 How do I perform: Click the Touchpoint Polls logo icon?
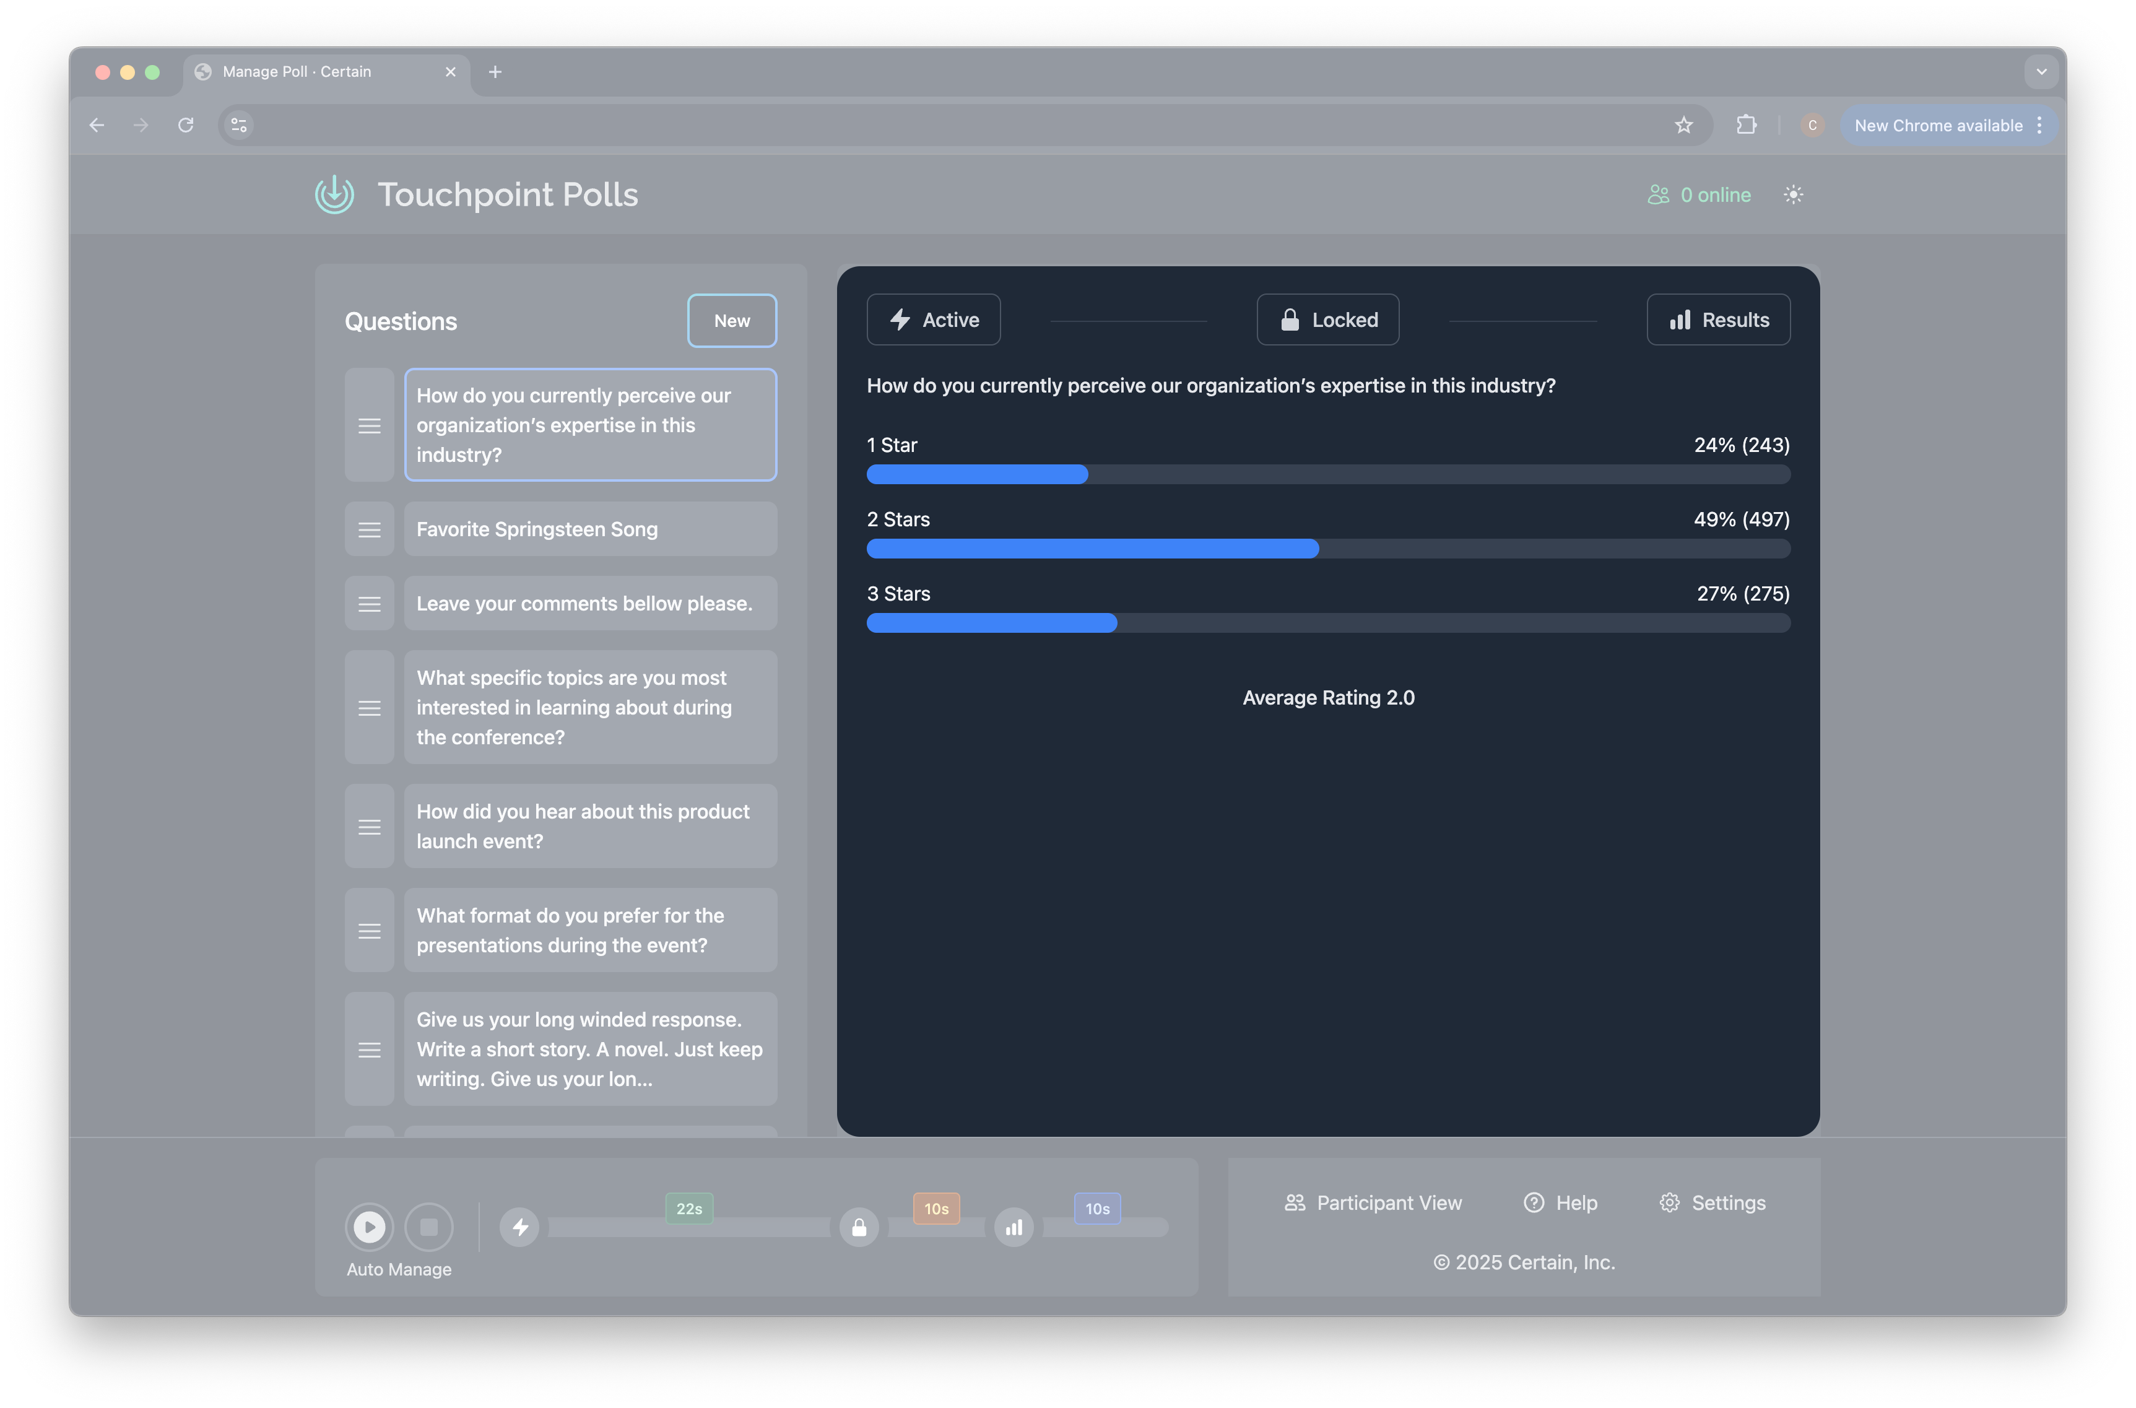click(x=334, y=194)
